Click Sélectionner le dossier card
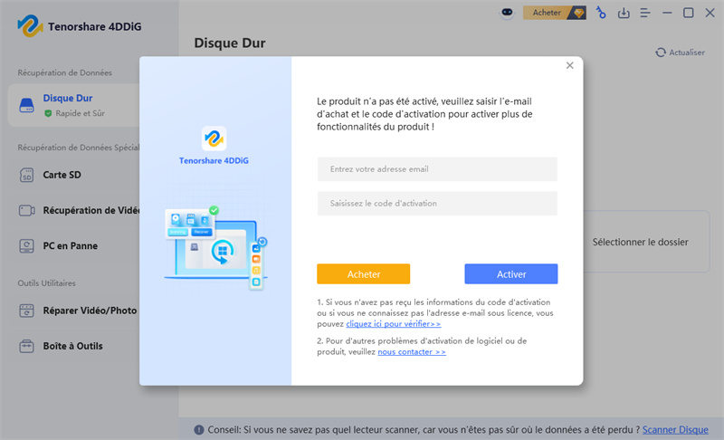This screenshot has height=440, width=724. pos(646,242)
